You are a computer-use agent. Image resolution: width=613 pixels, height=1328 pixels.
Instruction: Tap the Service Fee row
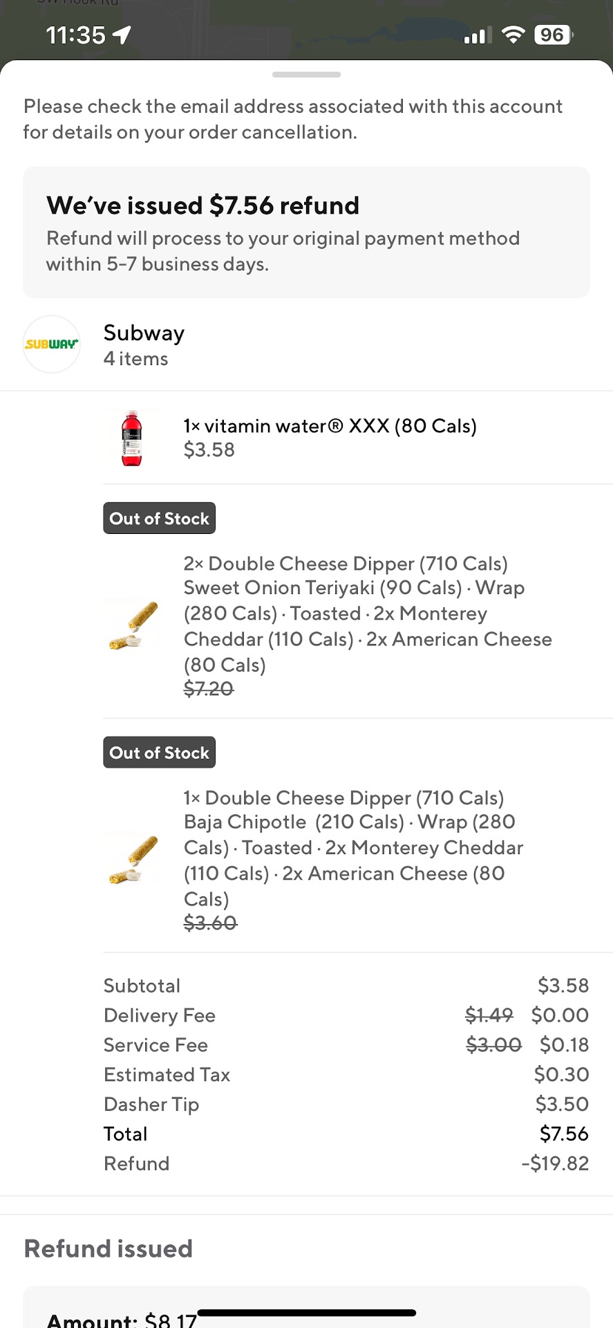346,1044
